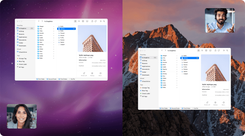Expand the Hunter folder chevron in purple-wallpaper Finder
The width and height of the screenshot is (245, 136).
coord(54,33)
